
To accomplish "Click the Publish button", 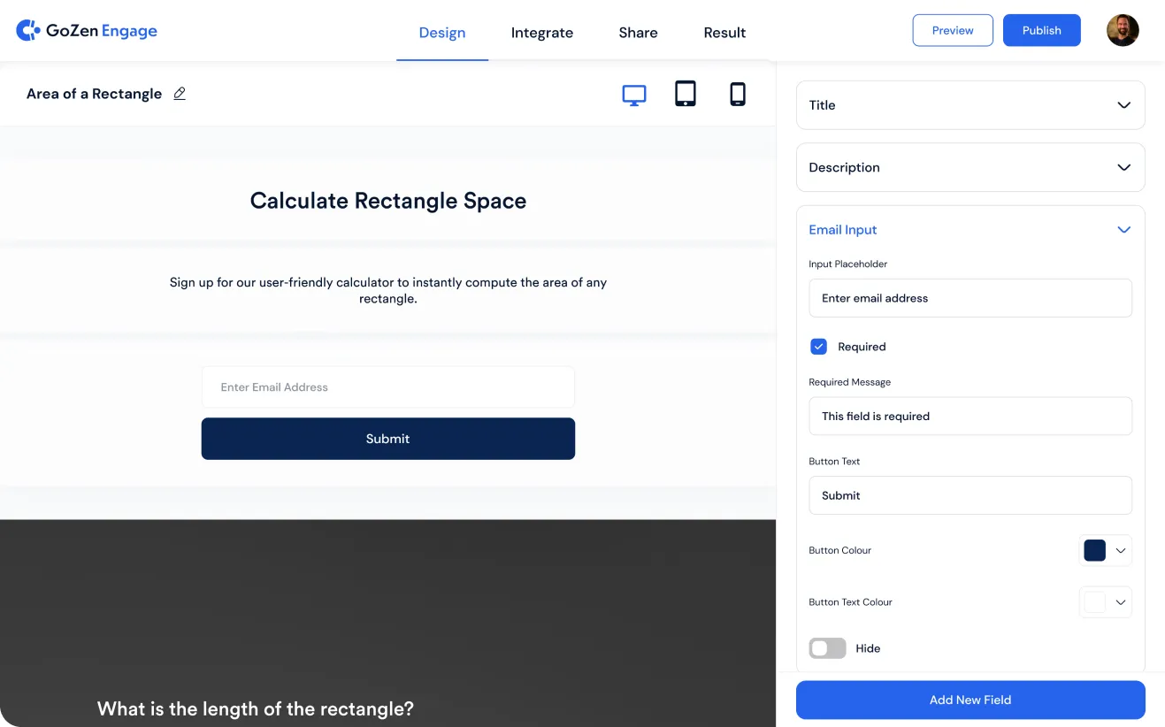I will pyautogui.click(x=1041, y=30).
